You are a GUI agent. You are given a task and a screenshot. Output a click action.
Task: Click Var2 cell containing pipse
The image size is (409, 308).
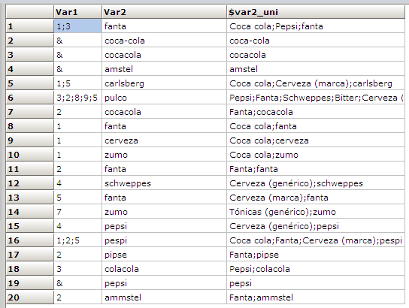pos(164,255)
